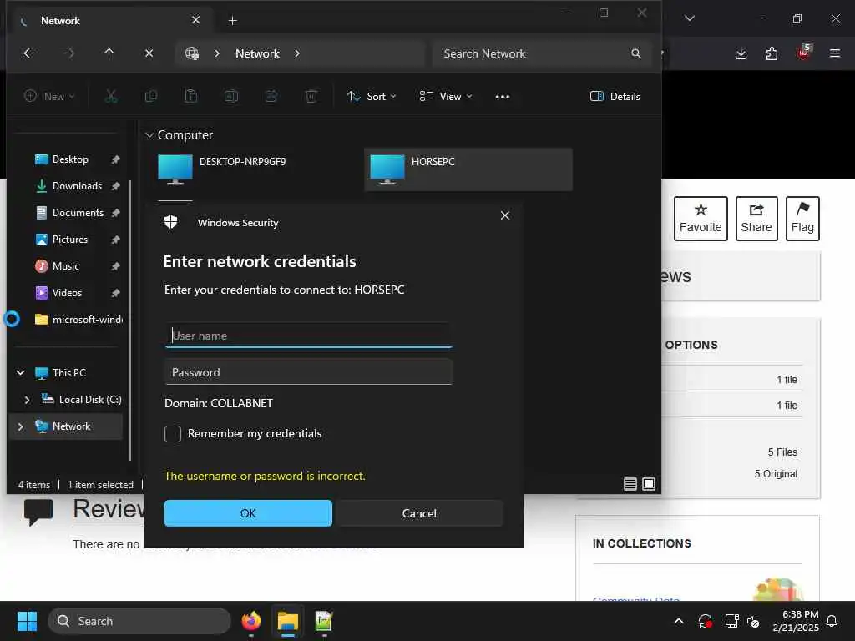Screen dimensions: 855x641
Task: Unpin Music using its pin icon
Action: pos(115,266)
